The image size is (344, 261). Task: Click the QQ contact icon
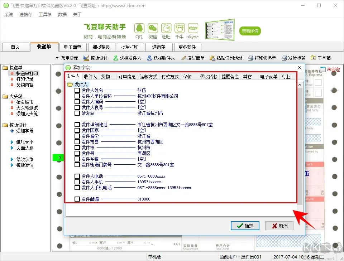(x=139, y=29)
